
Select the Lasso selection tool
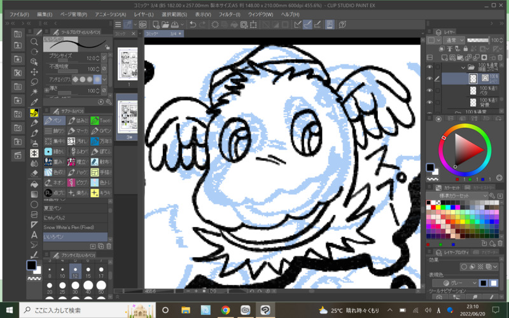coord(34,82)
